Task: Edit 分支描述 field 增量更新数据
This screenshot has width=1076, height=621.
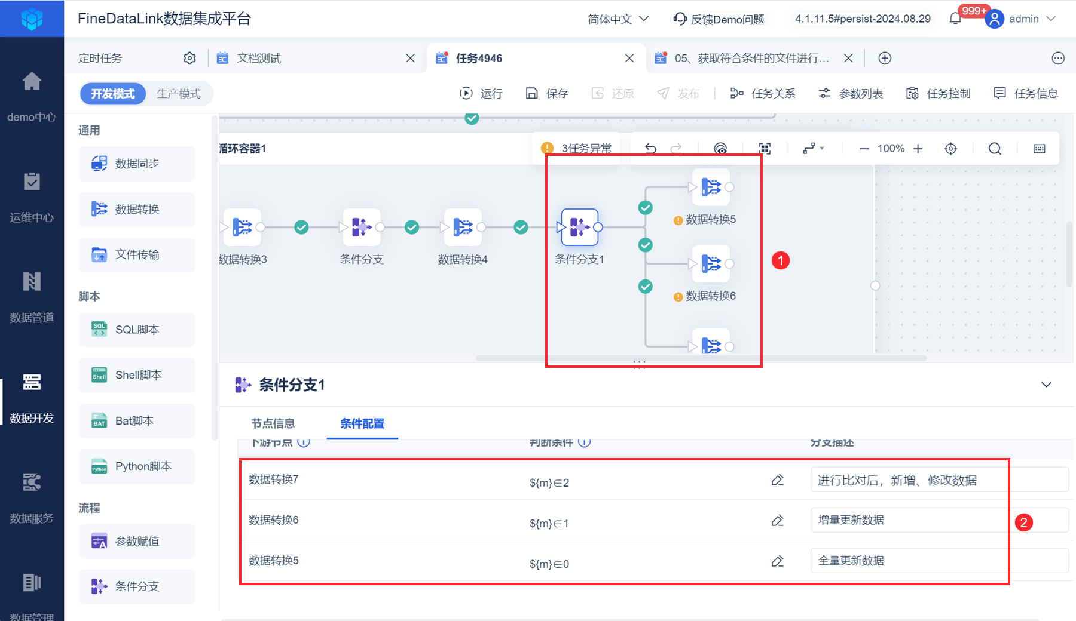Action: click(x=939, y=520)
